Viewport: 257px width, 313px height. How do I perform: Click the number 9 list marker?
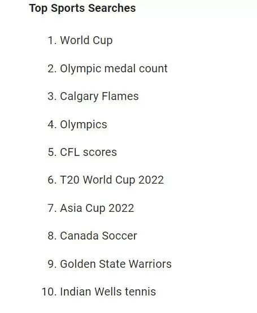(53, 264)
